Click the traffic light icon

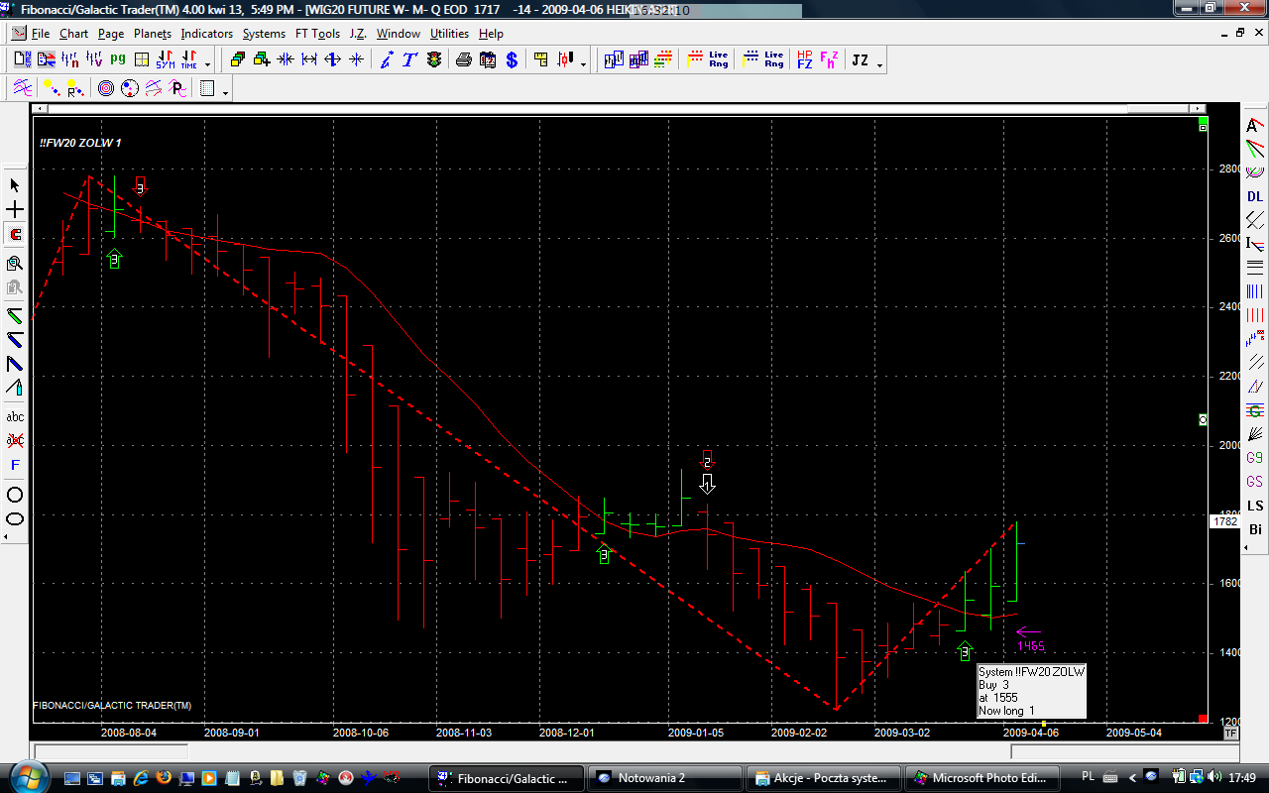(434, 60)
